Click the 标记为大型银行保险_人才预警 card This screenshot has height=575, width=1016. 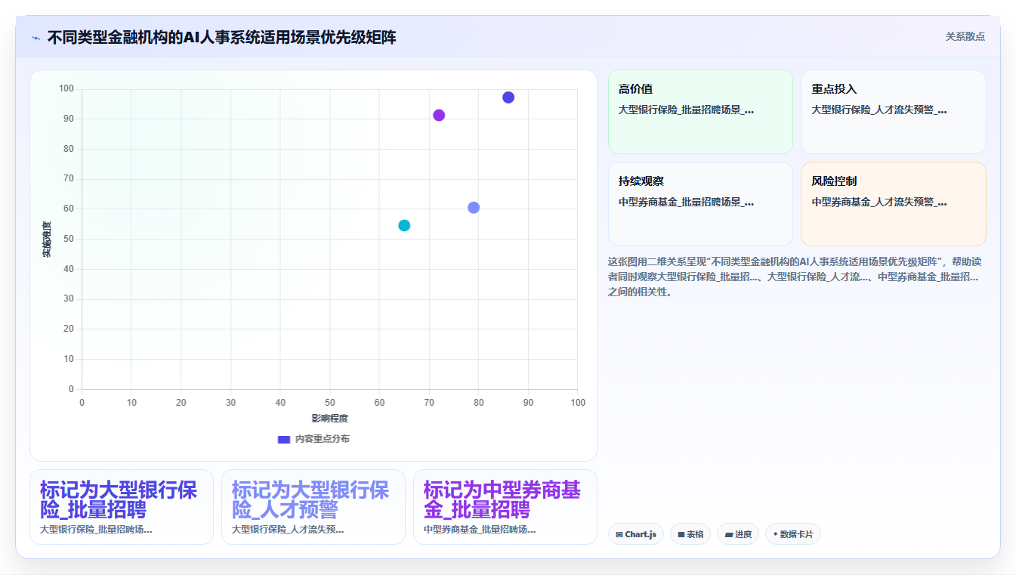tap(313, 507)
